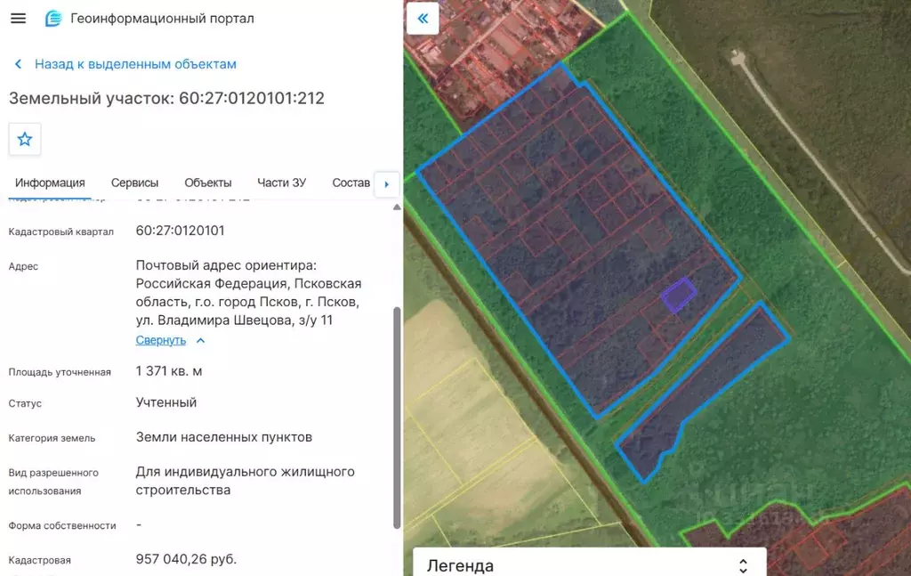Open the hamburger main menu

pos(18,18)
